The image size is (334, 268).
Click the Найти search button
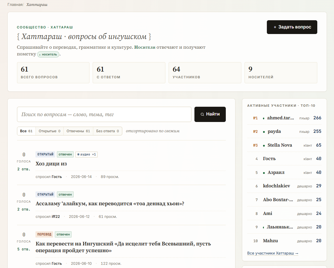point(210,114)
